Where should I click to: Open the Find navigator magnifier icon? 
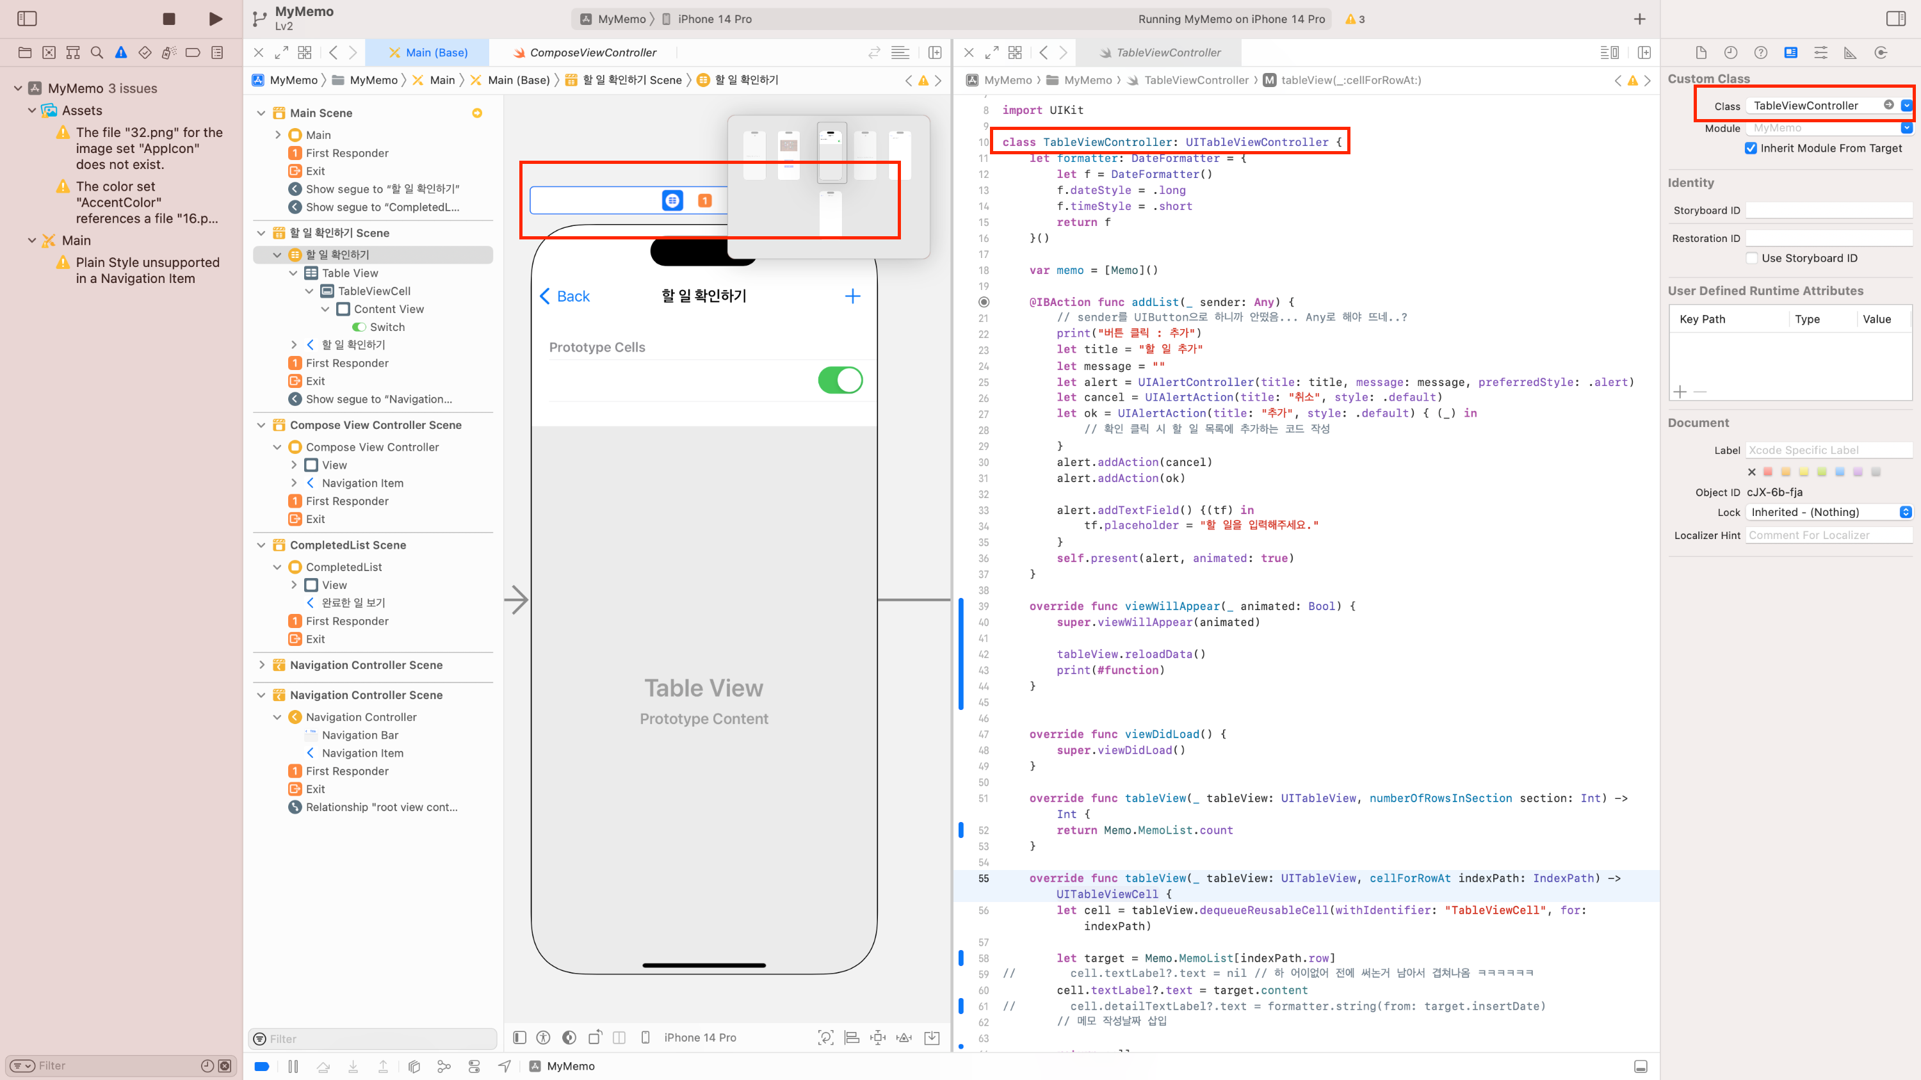(96, 52)
